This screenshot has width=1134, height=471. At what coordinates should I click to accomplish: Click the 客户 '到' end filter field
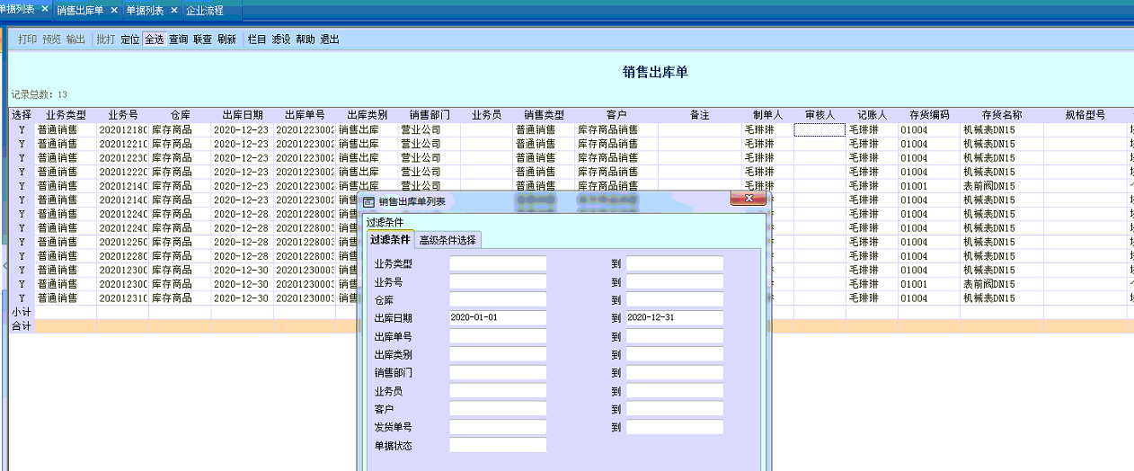pos(675,409)
